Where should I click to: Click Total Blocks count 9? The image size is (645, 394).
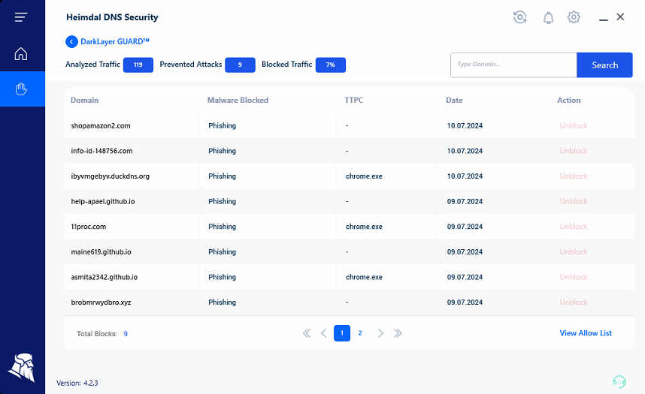pos(126,334)
